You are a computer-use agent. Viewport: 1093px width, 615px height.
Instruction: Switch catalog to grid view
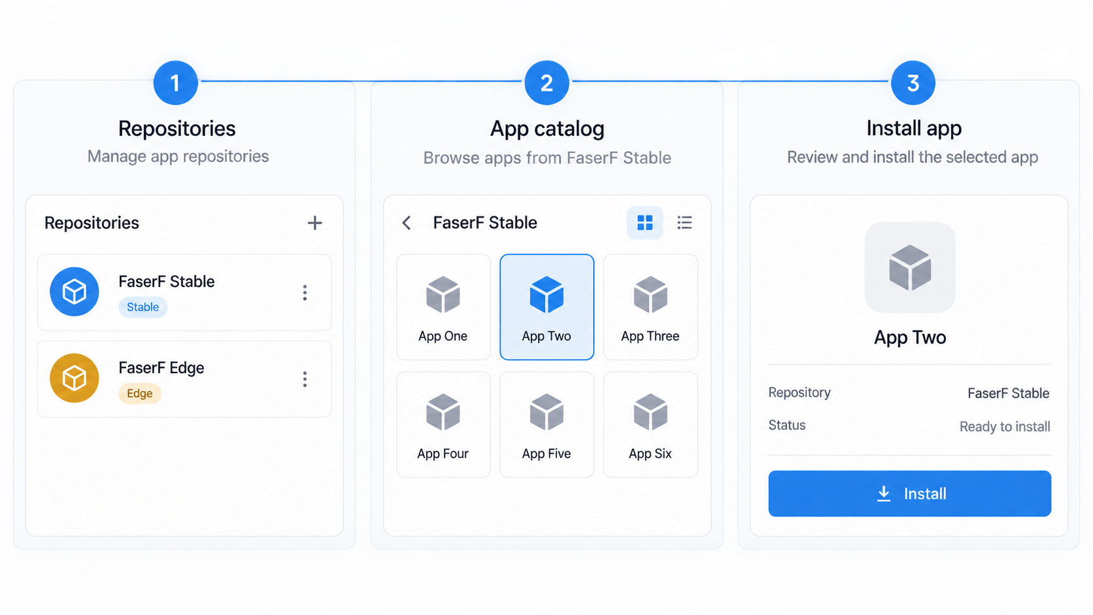click(x=645, y=223)
